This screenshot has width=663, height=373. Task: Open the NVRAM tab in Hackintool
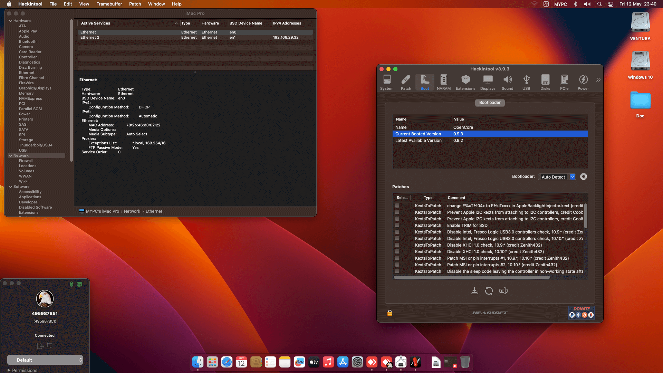coord(444,83)
